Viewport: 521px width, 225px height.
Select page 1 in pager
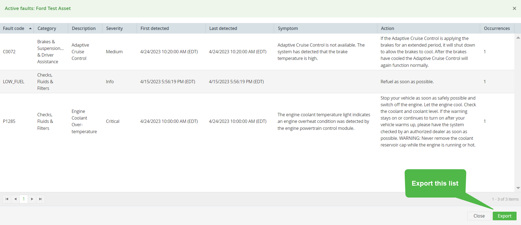tap(24, 199)
